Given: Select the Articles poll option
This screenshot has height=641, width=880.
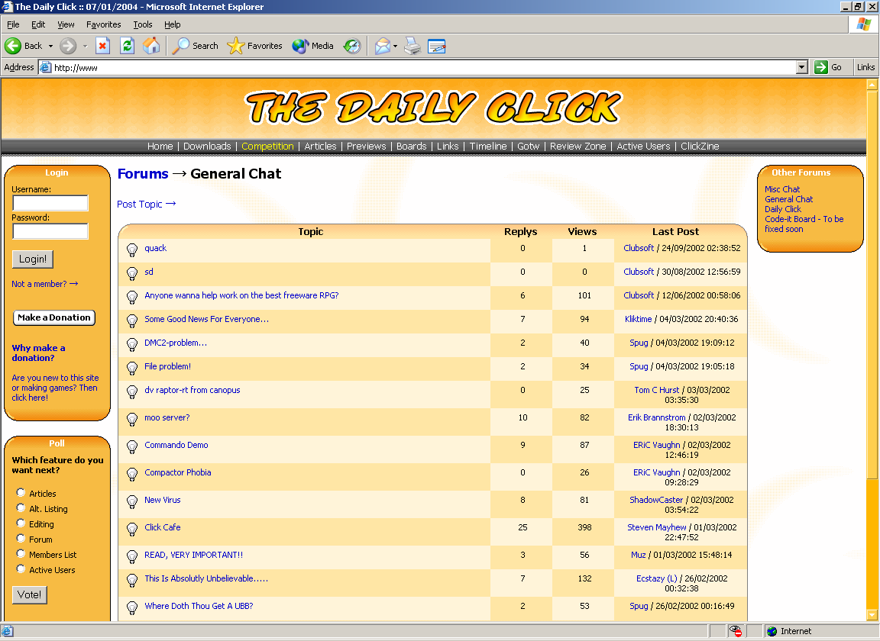Looking at the screenshot, I should click(x=21, y=492).
